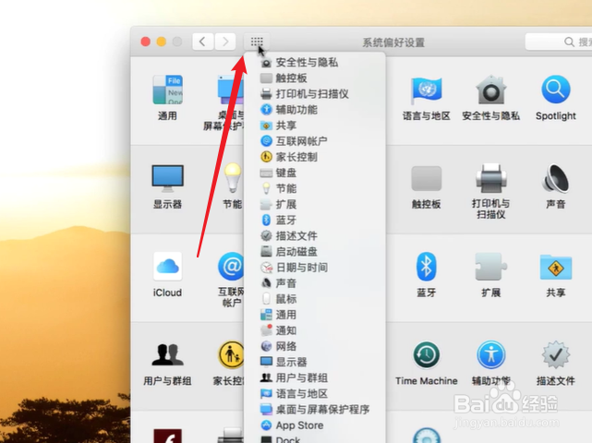Select 共享 in the dropdown menu
The image size is (592, 443).
pos(315,126)
